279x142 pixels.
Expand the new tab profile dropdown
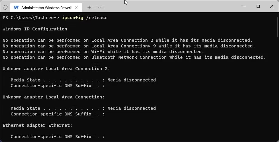coord(99,7)
